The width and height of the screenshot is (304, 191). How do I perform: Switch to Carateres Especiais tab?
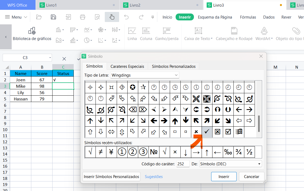(127, 66)
